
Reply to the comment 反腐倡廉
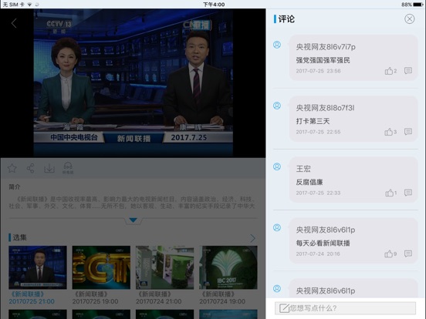pos(408,193)
